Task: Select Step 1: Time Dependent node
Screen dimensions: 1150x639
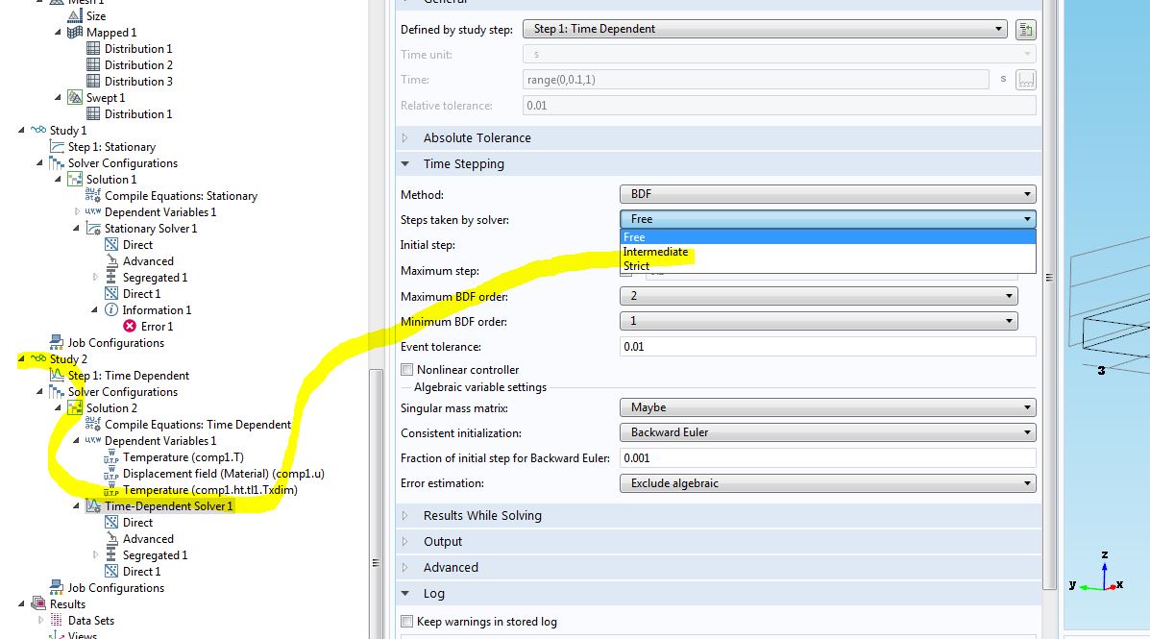Action: [x=128, y=376]
